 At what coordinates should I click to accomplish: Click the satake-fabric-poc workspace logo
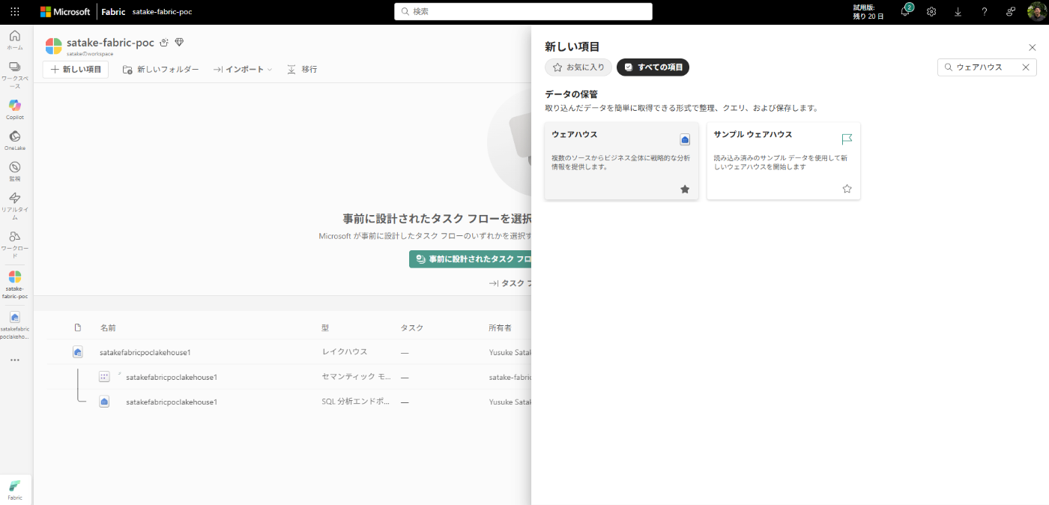54,46
